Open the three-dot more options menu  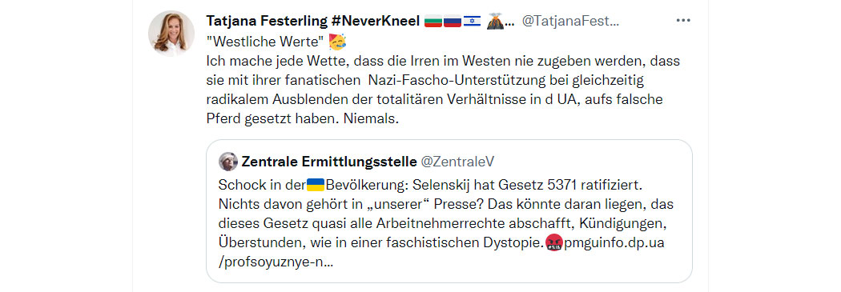(682, 20)
